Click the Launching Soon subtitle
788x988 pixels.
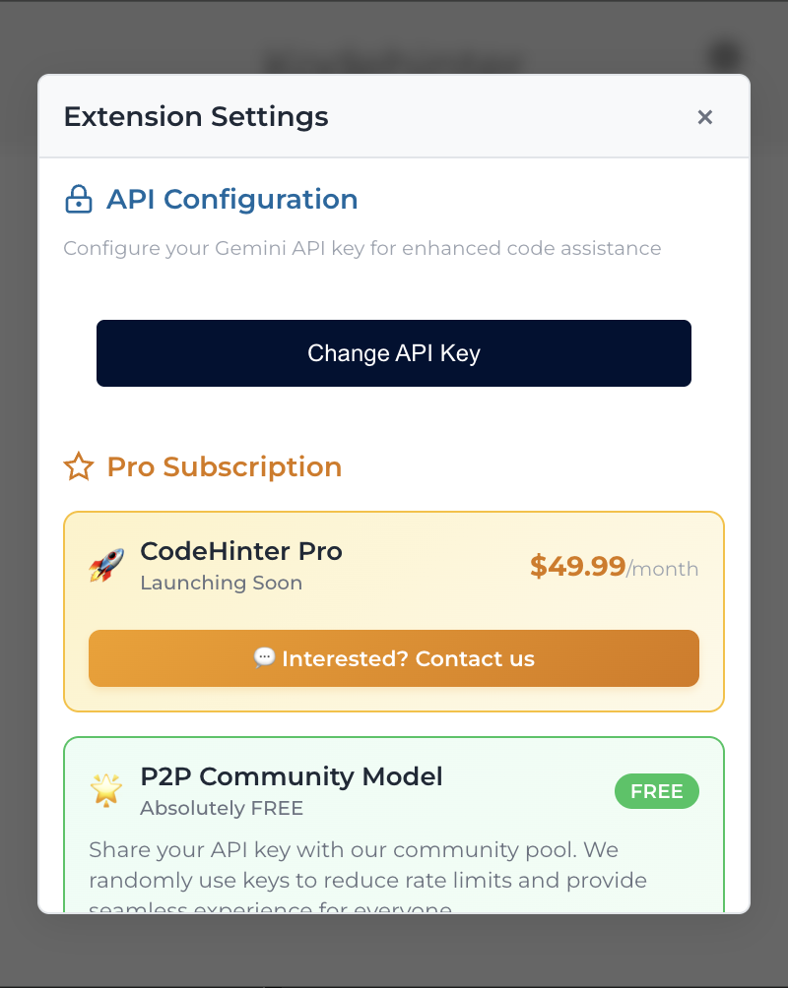(221, 583)
